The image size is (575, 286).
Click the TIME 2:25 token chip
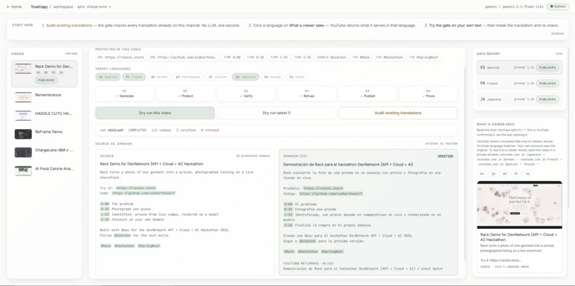point(302,57)
